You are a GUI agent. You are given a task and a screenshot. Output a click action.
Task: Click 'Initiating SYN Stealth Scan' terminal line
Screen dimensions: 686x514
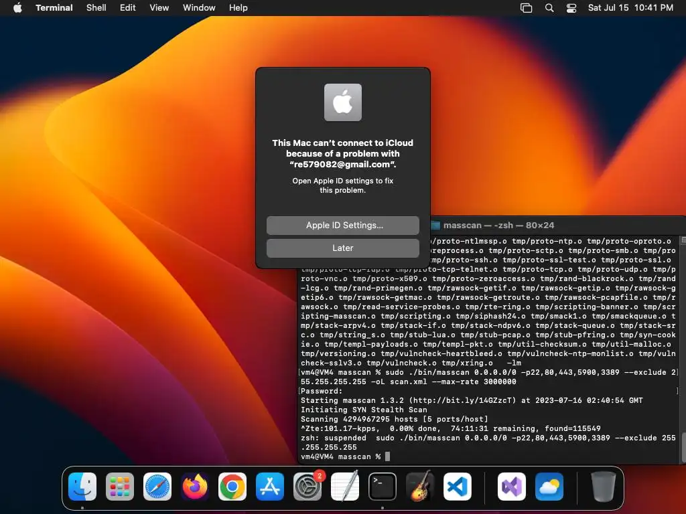click(x=364, y=410)
